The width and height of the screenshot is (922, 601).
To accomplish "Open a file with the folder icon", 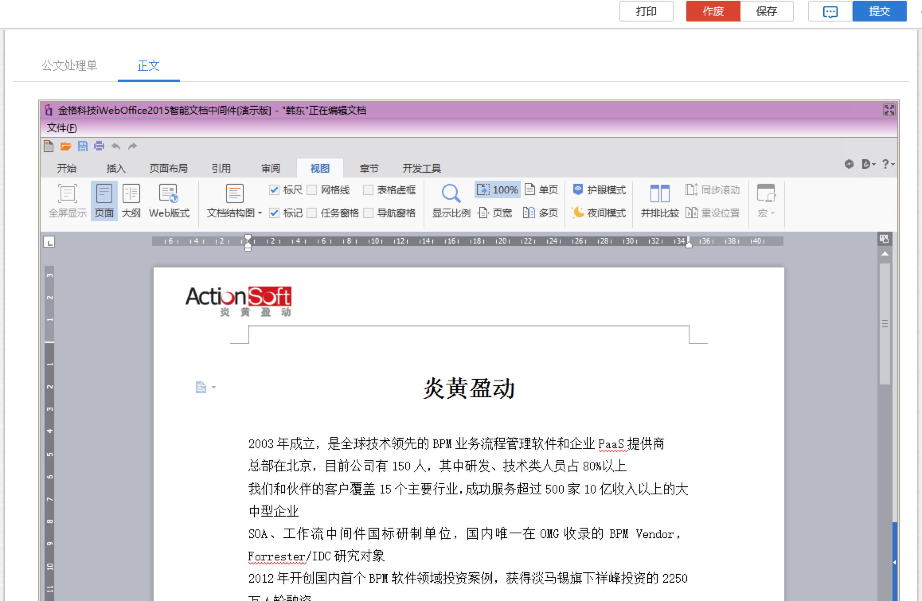I will [x=66, y=146].
